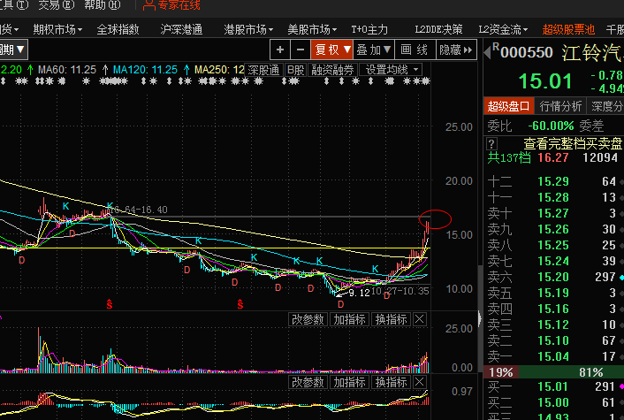Open 沪深港通 menu item
624x420 pixels.
(181, 29)
